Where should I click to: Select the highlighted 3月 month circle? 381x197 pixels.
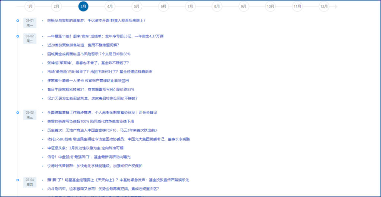click(x=83, y=6)
